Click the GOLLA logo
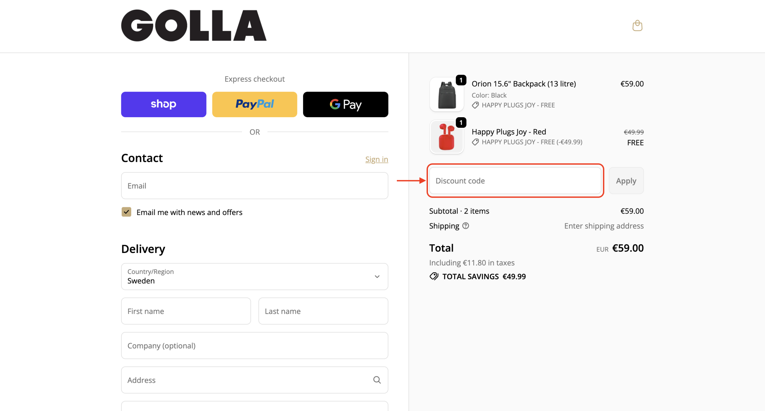Viewport: 765px width, 411px height. tap(194, 26)
